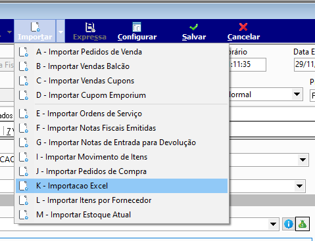315x241 pixels.
Task: Click the time field showing 11:35
Action: 248,64
